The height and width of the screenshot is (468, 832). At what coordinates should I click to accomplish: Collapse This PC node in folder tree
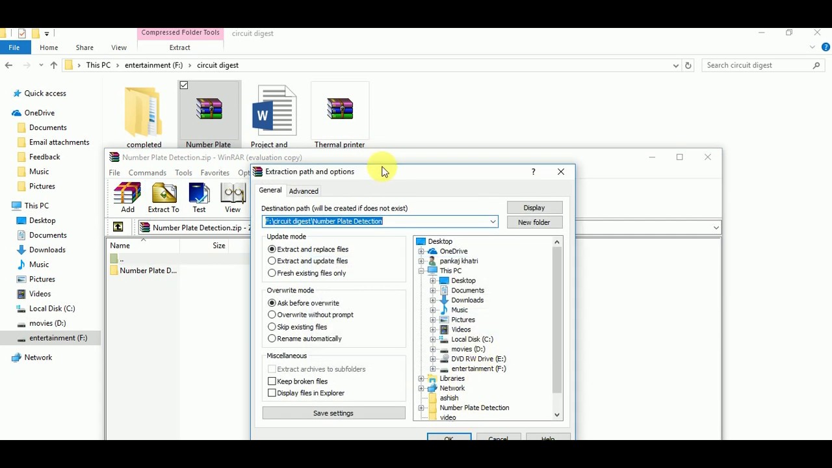pos(421,271)
